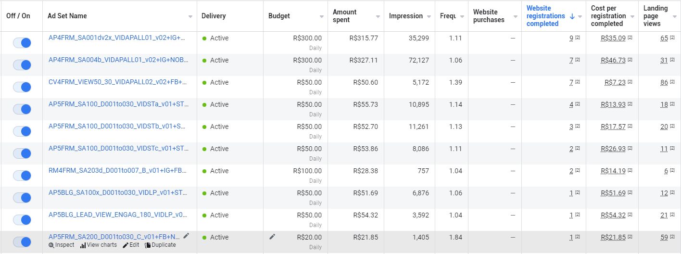Expand the Budget column dropdown arrow
Viewport: 681px width, 254px height.
pos(322,16)
